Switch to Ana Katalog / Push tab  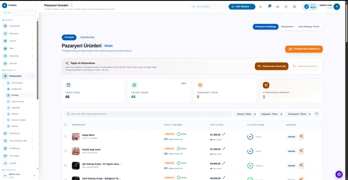[309, 26]
